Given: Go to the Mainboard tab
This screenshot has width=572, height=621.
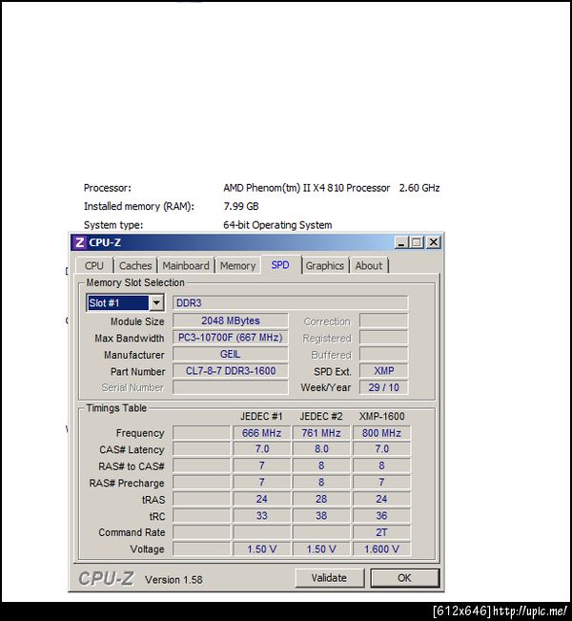Looking at the screenshot, I should 186,266.
